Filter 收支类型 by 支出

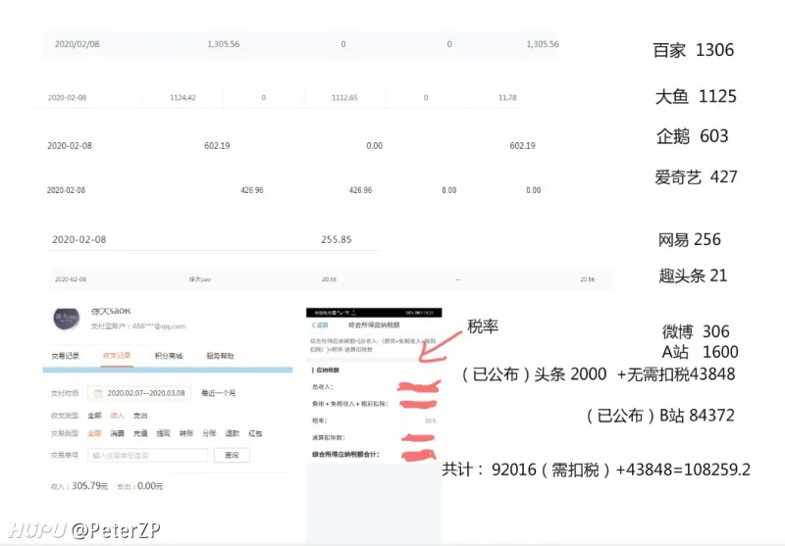140,416
